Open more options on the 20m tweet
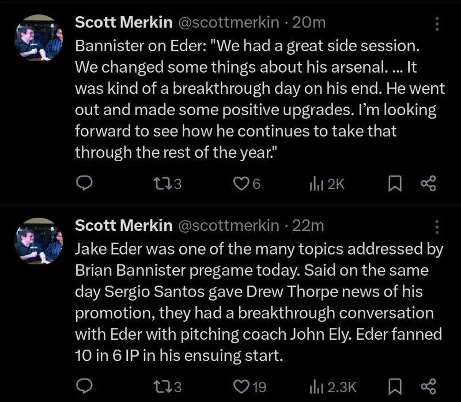The height and width of the screenshot is (402, 461). click(x=437, y=24)
